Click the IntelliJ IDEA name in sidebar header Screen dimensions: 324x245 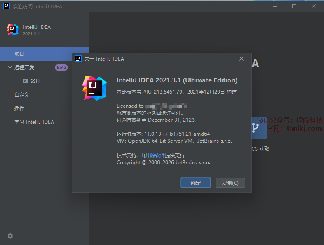point(37,27)
